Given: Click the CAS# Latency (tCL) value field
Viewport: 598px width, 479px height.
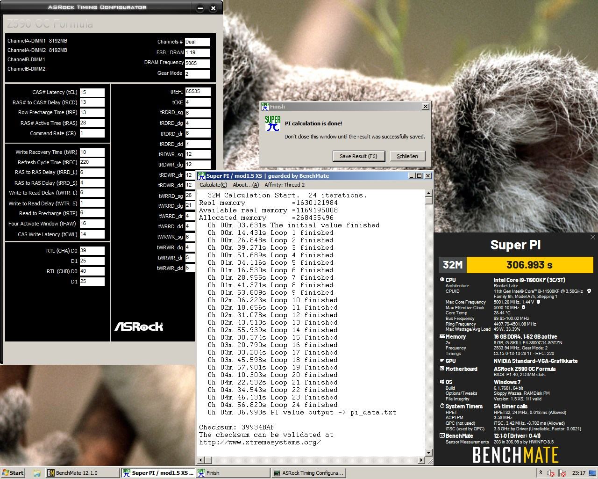Looking at the screenshot, I should (92, 92).
